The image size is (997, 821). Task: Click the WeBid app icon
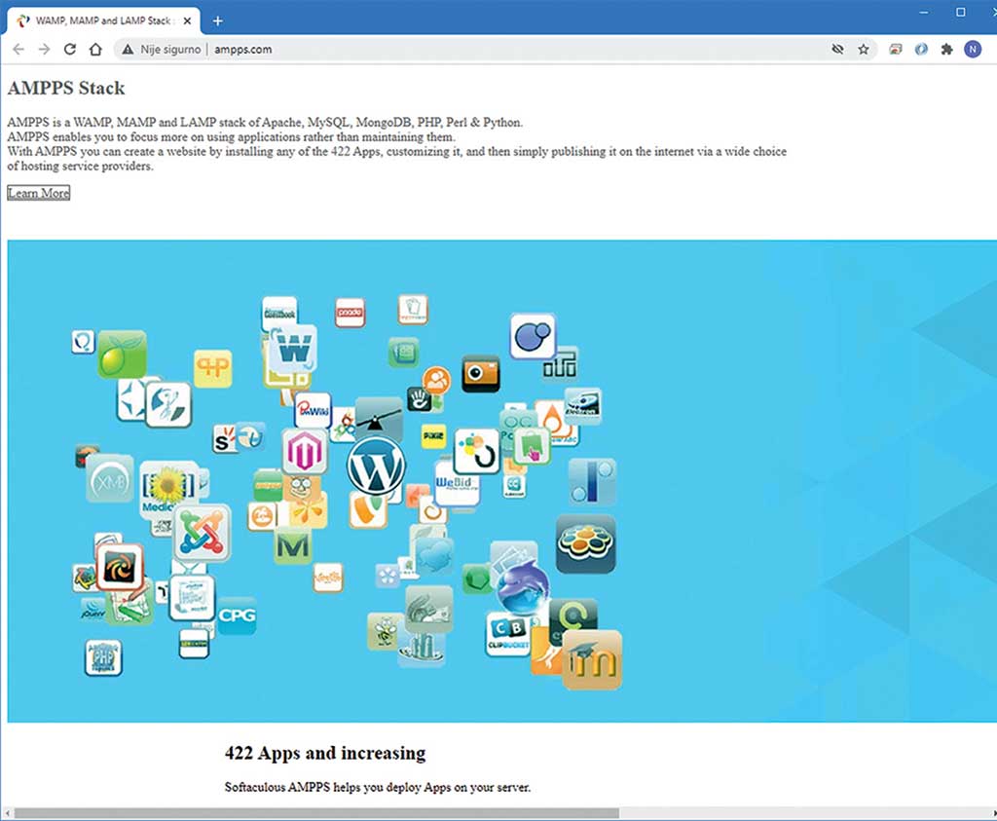[457, 481]
